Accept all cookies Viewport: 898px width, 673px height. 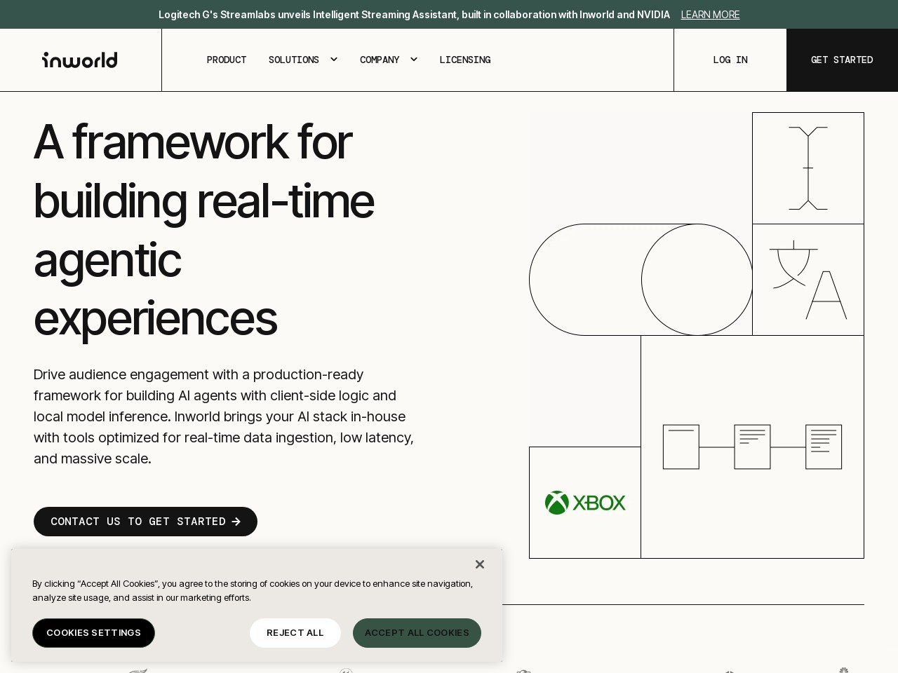[417, 633]
